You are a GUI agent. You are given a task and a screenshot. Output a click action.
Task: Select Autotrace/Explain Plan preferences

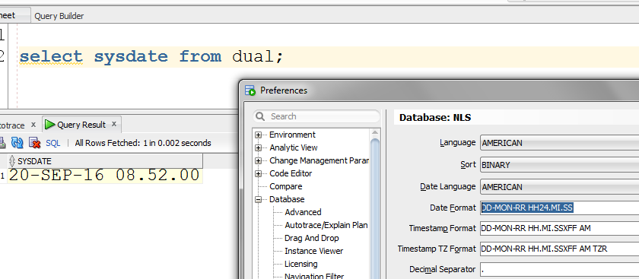[326, 225]
